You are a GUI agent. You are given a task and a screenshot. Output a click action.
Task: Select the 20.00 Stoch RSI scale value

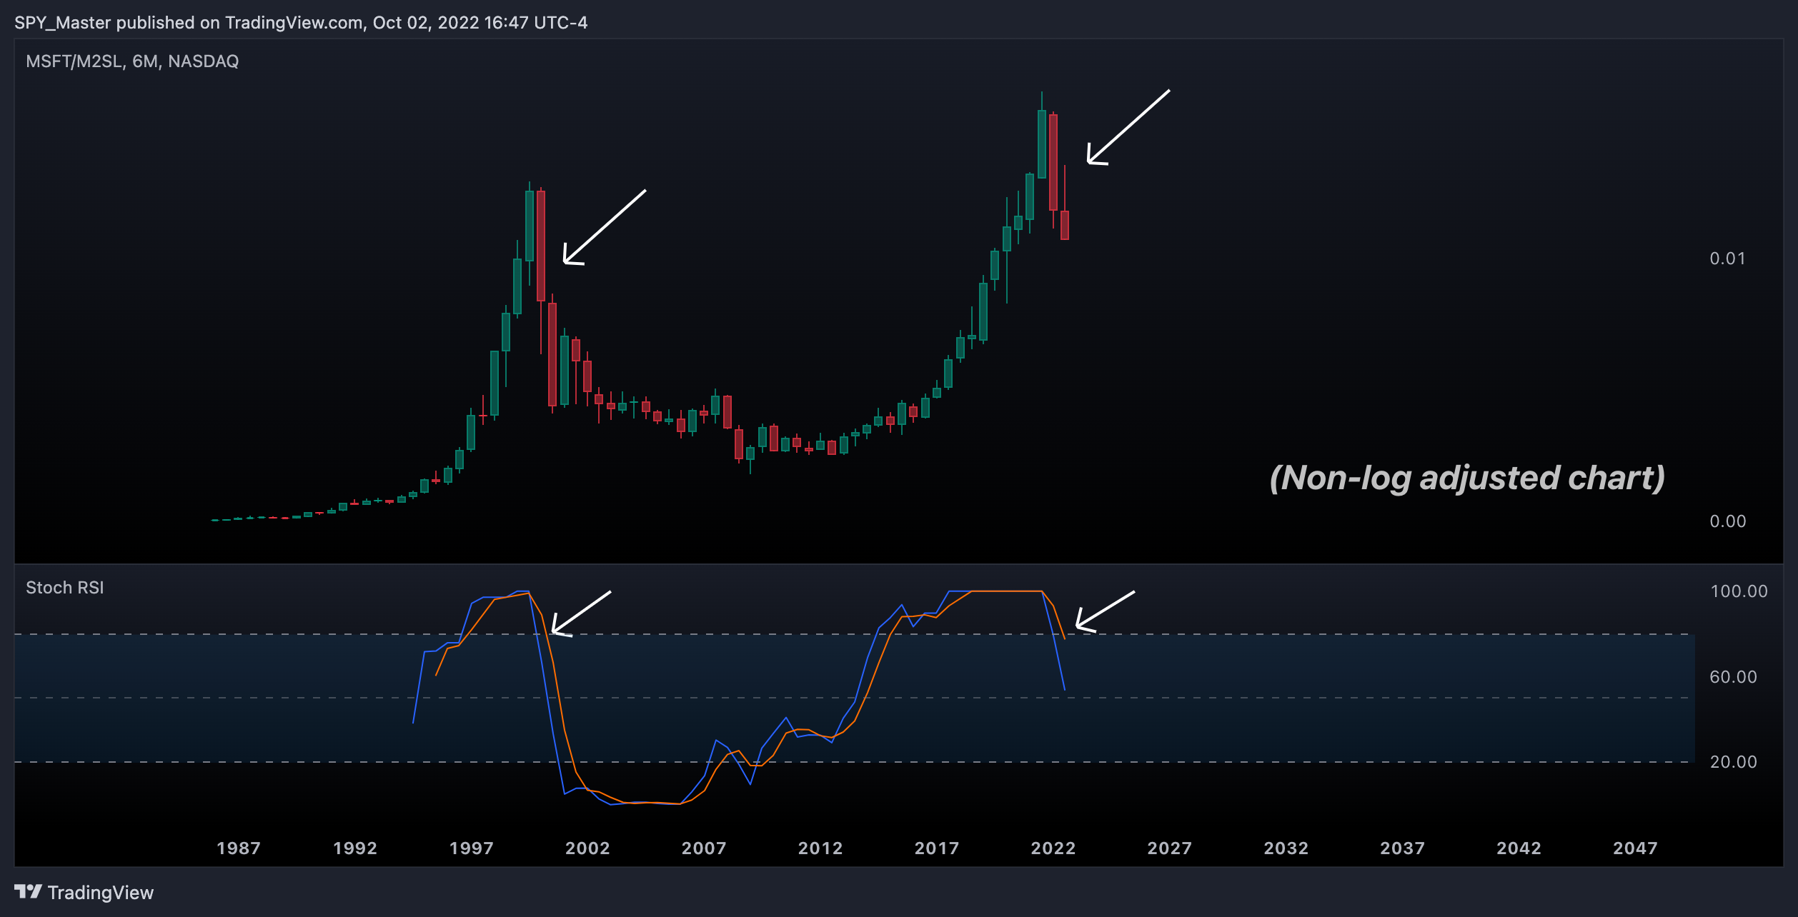point(1733,762)
